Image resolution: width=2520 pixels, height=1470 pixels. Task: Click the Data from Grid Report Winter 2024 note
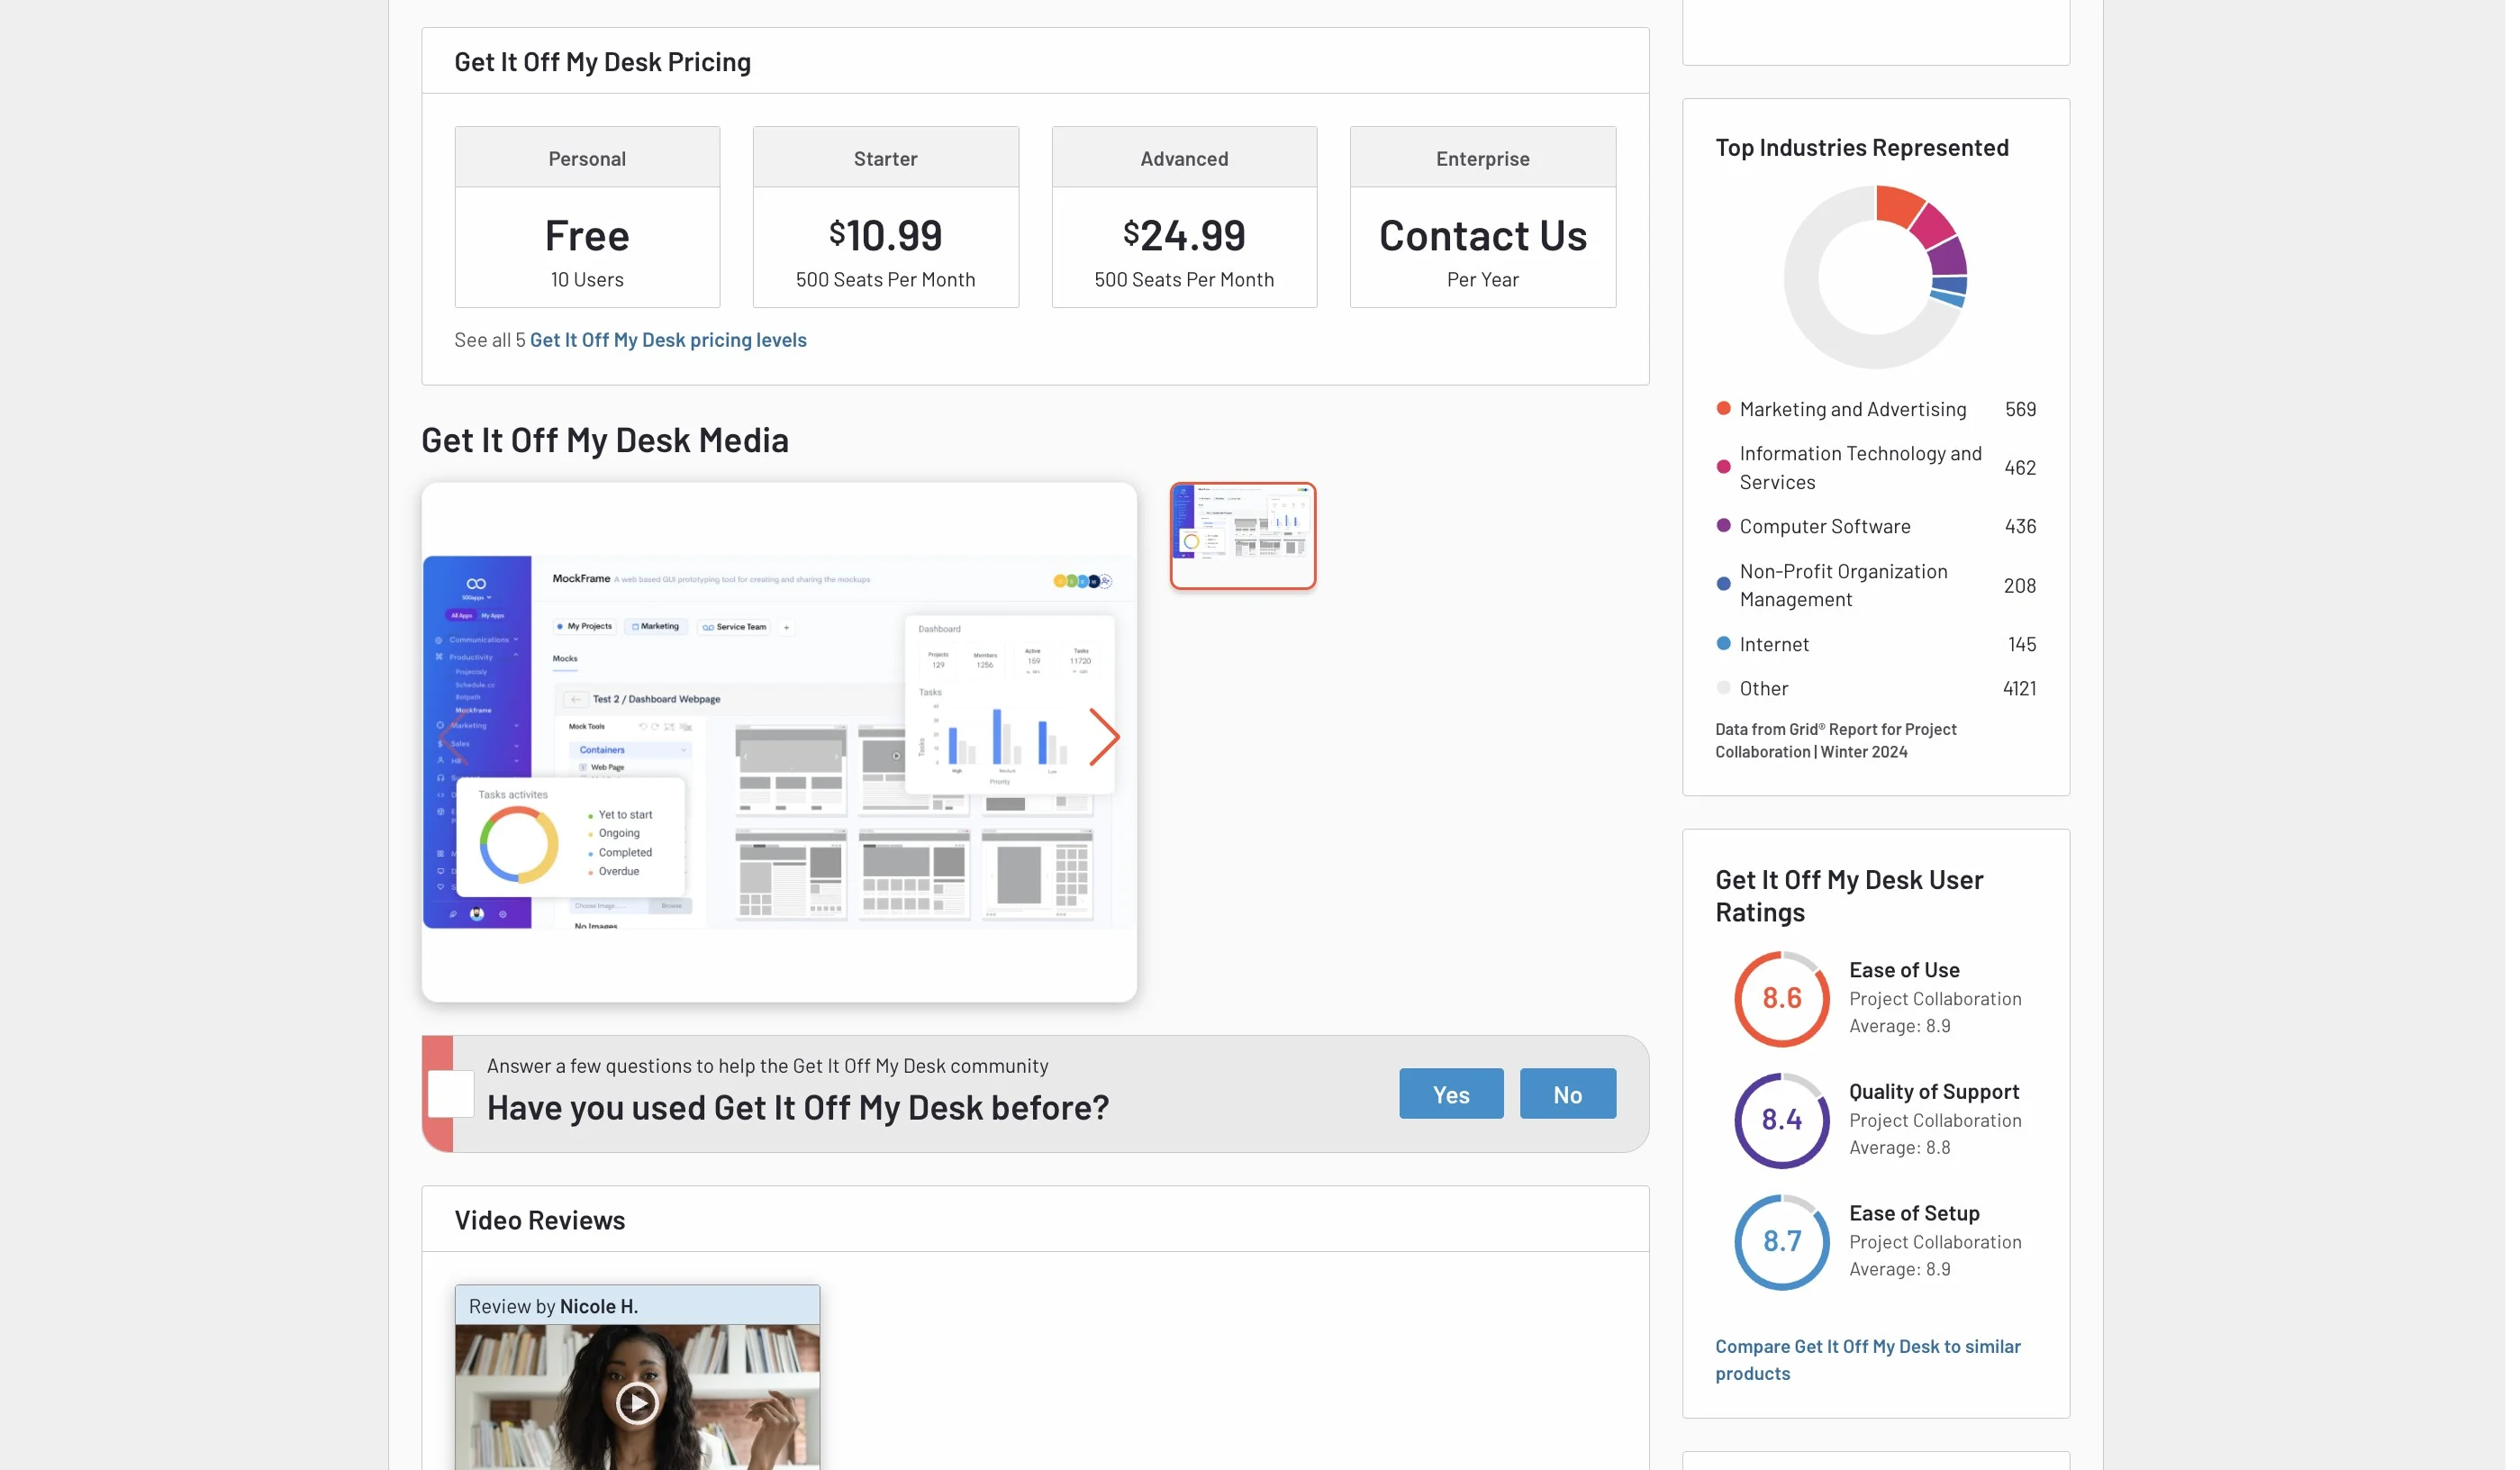pos(1835,741)
